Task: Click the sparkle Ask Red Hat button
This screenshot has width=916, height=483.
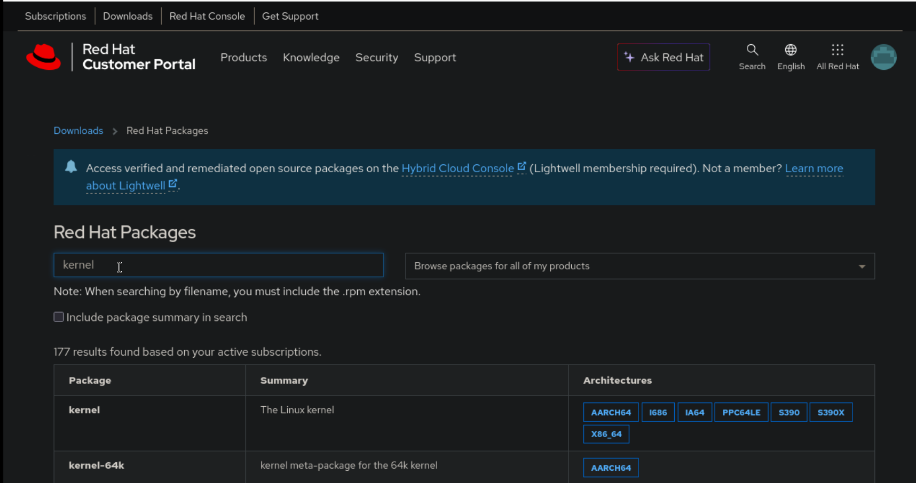Action: (x=664, y=57)
